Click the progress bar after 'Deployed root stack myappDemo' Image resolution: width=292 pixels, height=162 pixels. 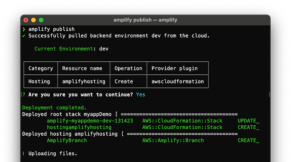click(x=179, y=114)
